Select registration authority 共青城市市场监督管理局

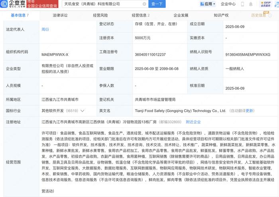click(x=155, y=100)
